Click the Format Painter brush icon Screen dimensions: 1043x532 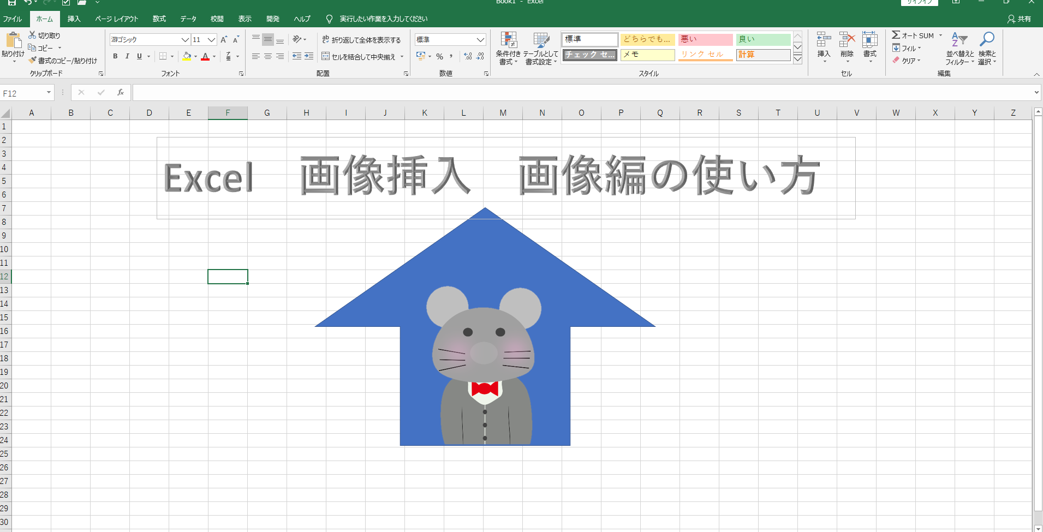coord(32,61)
